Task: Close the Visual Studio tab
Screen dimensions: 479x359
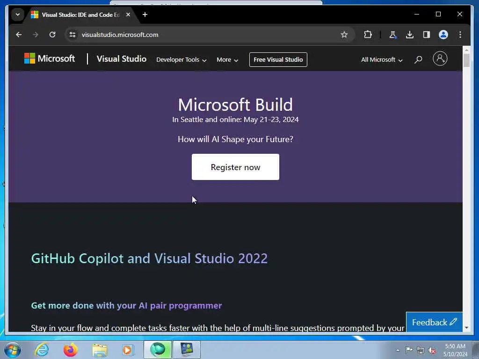Action: point(128,14)
